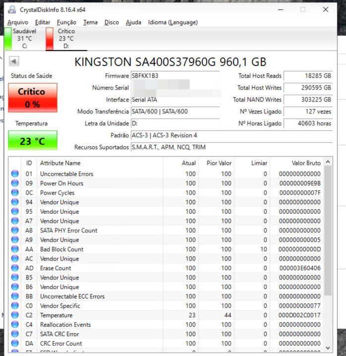Screen dimensions: 346x356
Task: Click the Modo Transferência field
Action: (175, 112)
